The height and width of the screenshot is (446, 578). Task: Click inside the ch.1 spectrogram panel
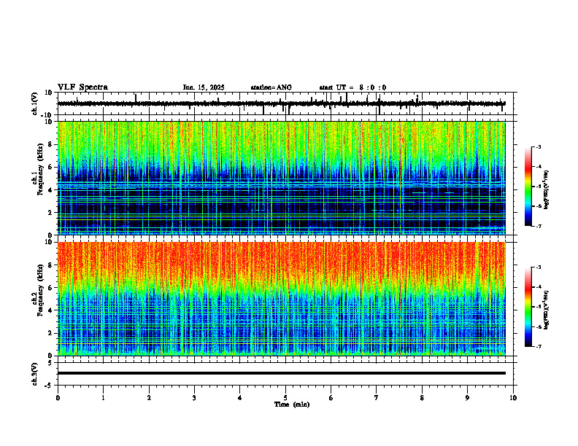point(281,178)
